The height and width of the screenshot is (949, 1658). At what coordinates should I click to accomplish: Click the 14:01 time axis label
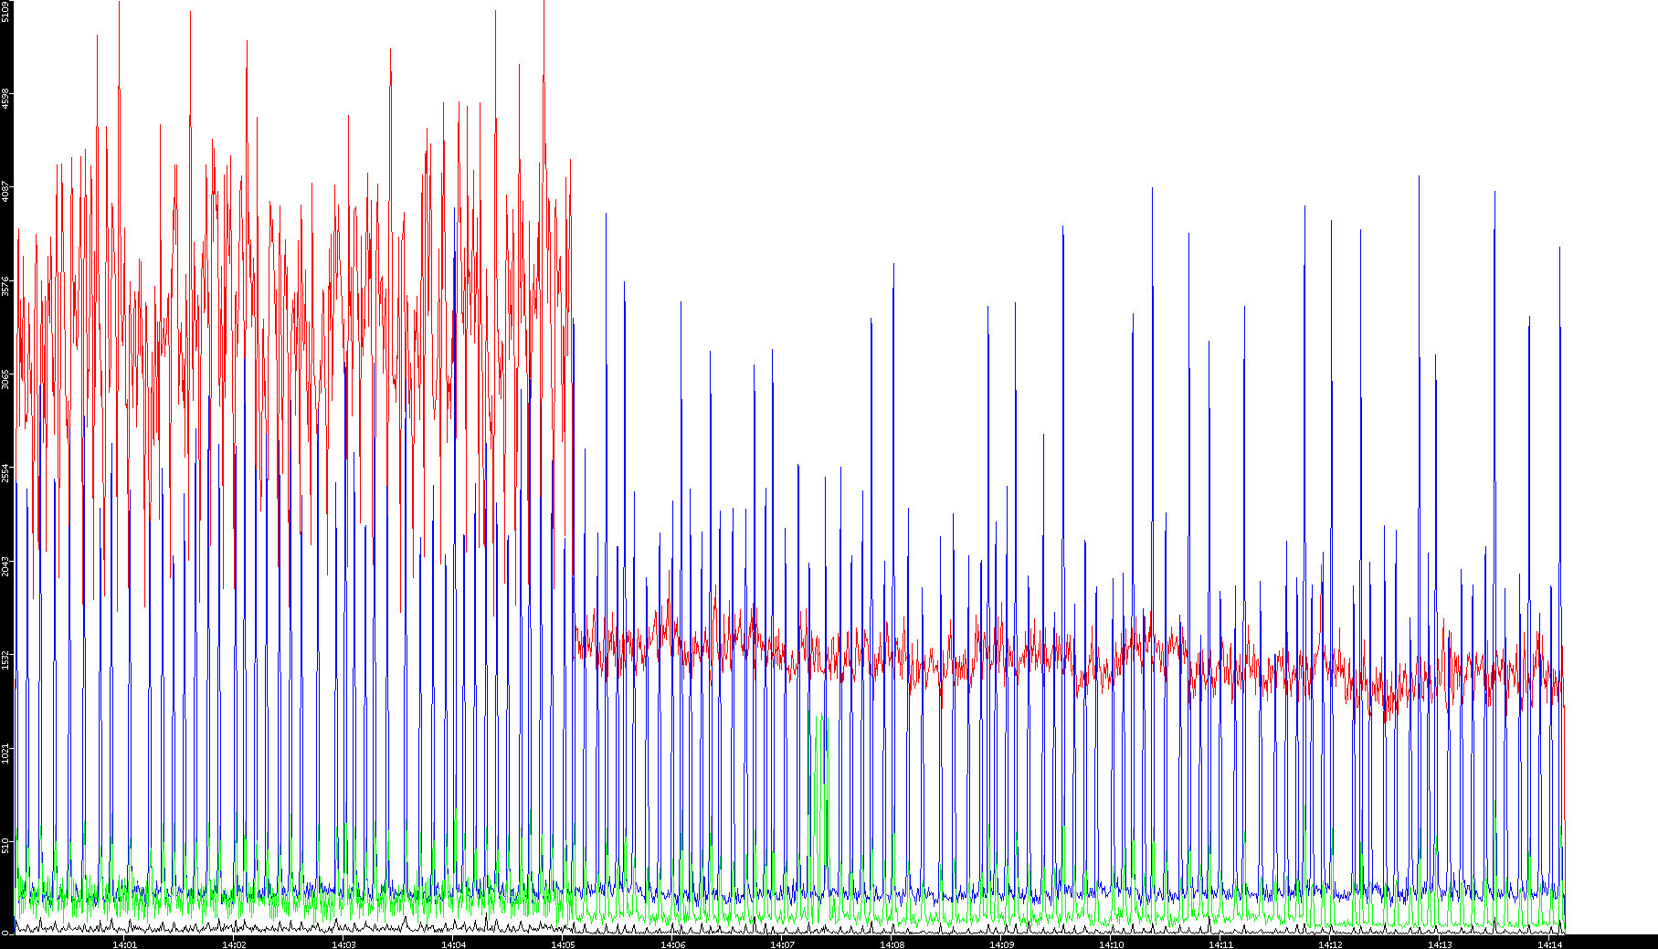124,944
